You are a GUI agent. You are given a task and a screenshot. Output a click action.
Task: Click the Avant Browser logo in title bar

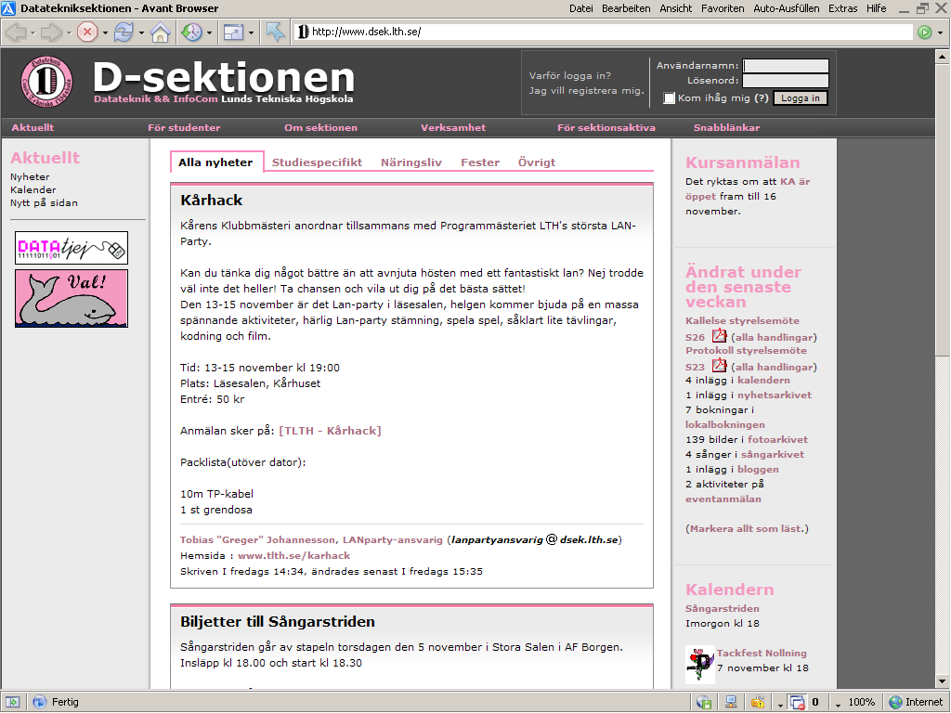pos(8,7)
